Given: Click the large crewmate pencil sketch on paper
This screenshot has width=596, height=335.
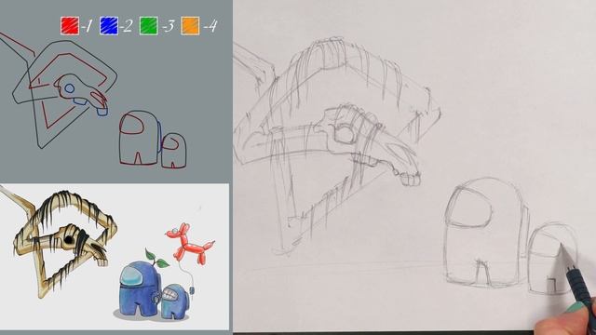Looking at the screenshot, I should 486,232.
